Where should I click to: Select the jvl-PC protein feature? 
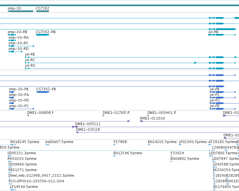(x=223, y=98)
